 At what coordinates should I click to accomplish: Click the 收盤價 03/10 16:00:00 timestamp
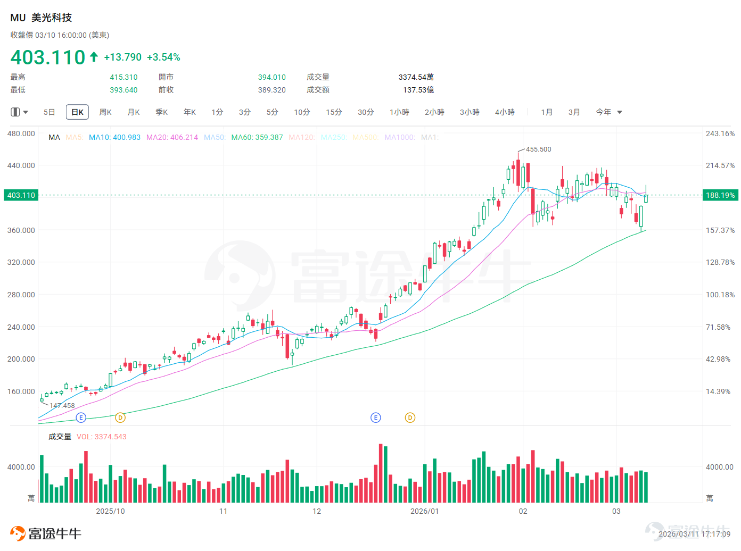pyautogui.click(x=60, y=35)
